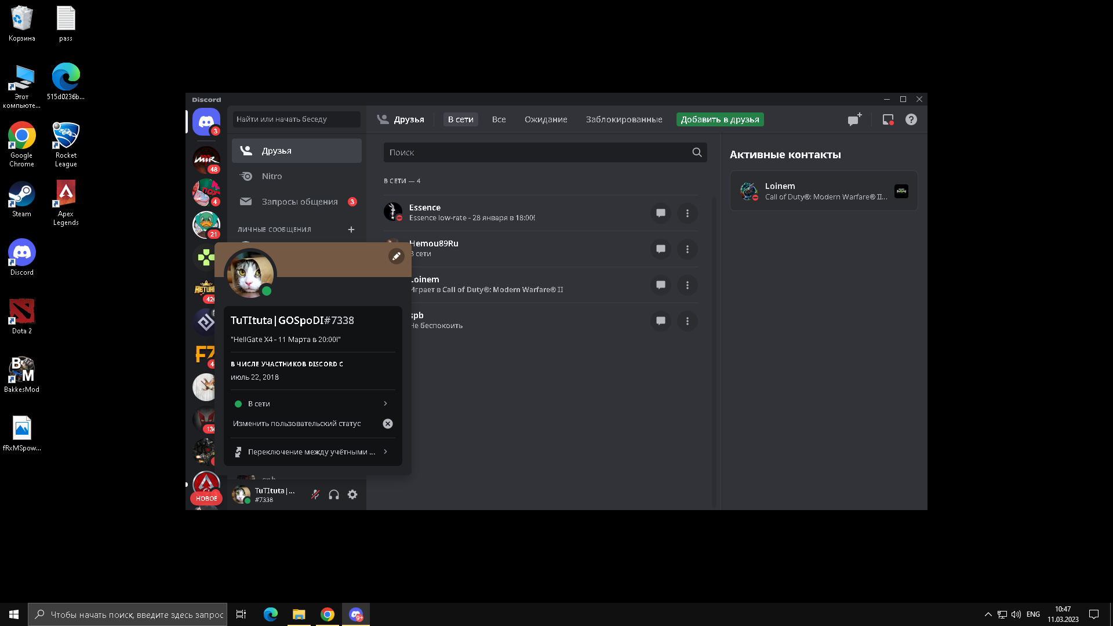Open Microsoft Edge from taskbar
The height and width of the screenshot is (626, 1113).
tap(271, 614)
